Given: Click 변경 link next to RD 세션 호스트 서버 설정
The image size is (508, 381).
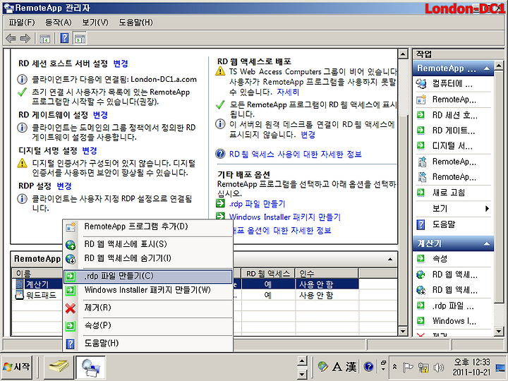Looking at the screenshot, I should coord(121,64).
